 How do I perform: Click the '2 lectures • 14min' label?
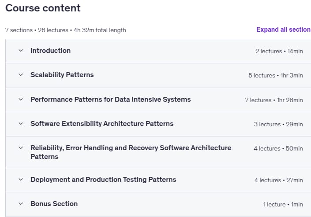click(x=279, y=51)
